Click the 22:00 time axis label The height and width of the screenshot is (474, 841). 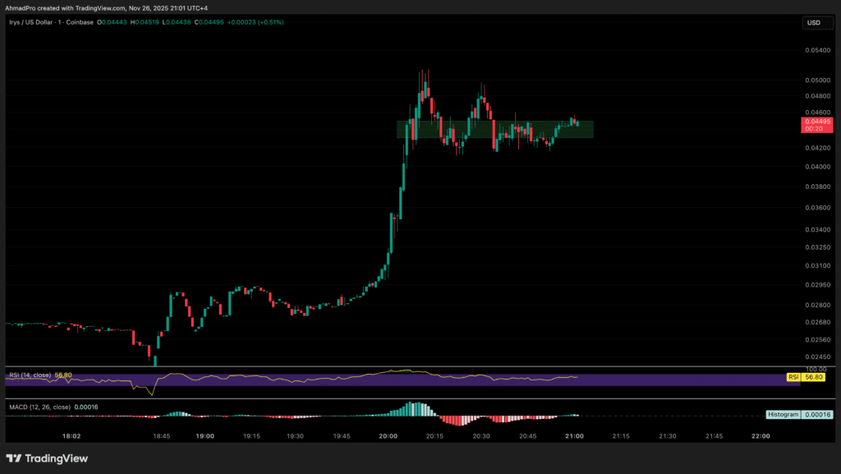761,436
